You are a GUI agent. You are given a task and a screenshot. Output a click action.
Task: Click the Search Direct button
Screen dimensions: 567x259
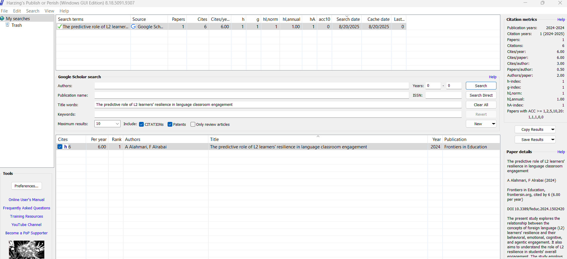click(x=481, y=95)
